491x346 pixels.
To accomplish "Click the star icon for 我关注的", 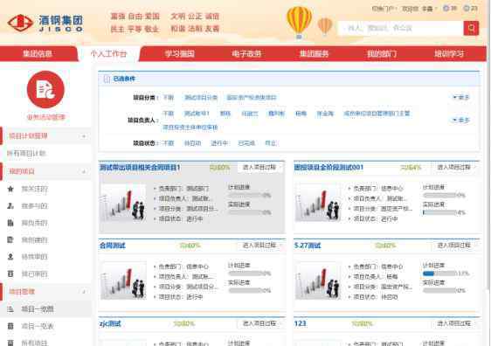I will coord(10,189).
